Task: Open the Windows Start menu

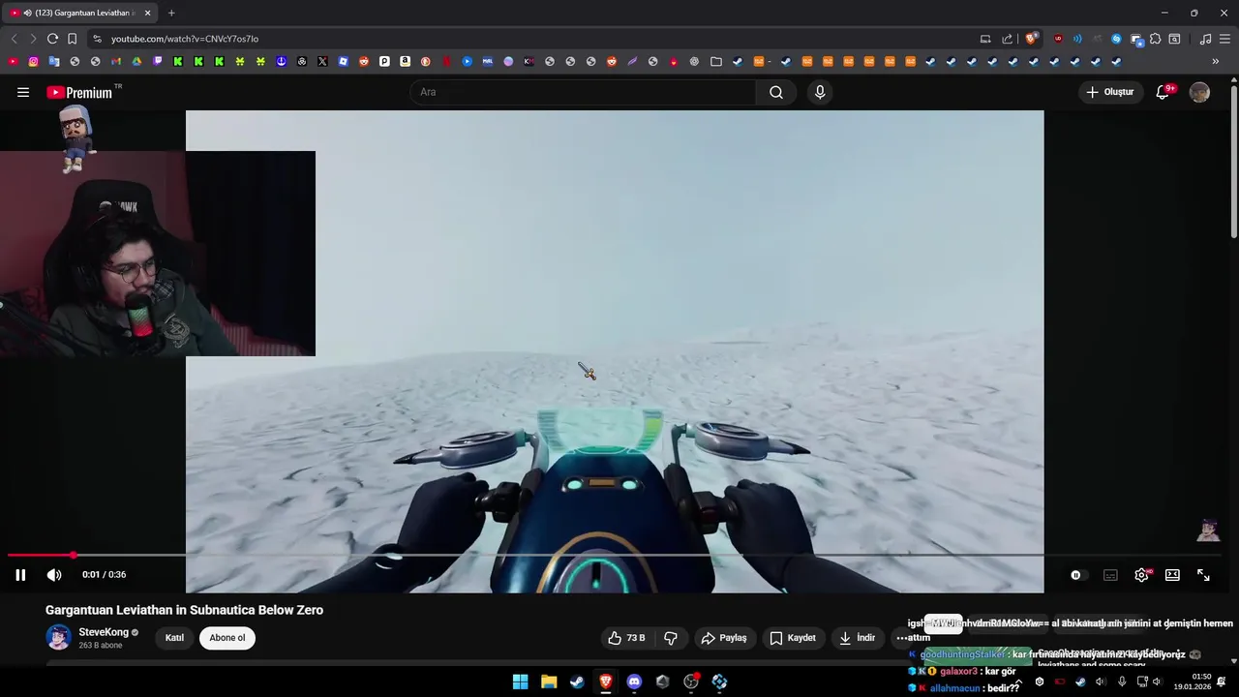Action: pos(520,682)
